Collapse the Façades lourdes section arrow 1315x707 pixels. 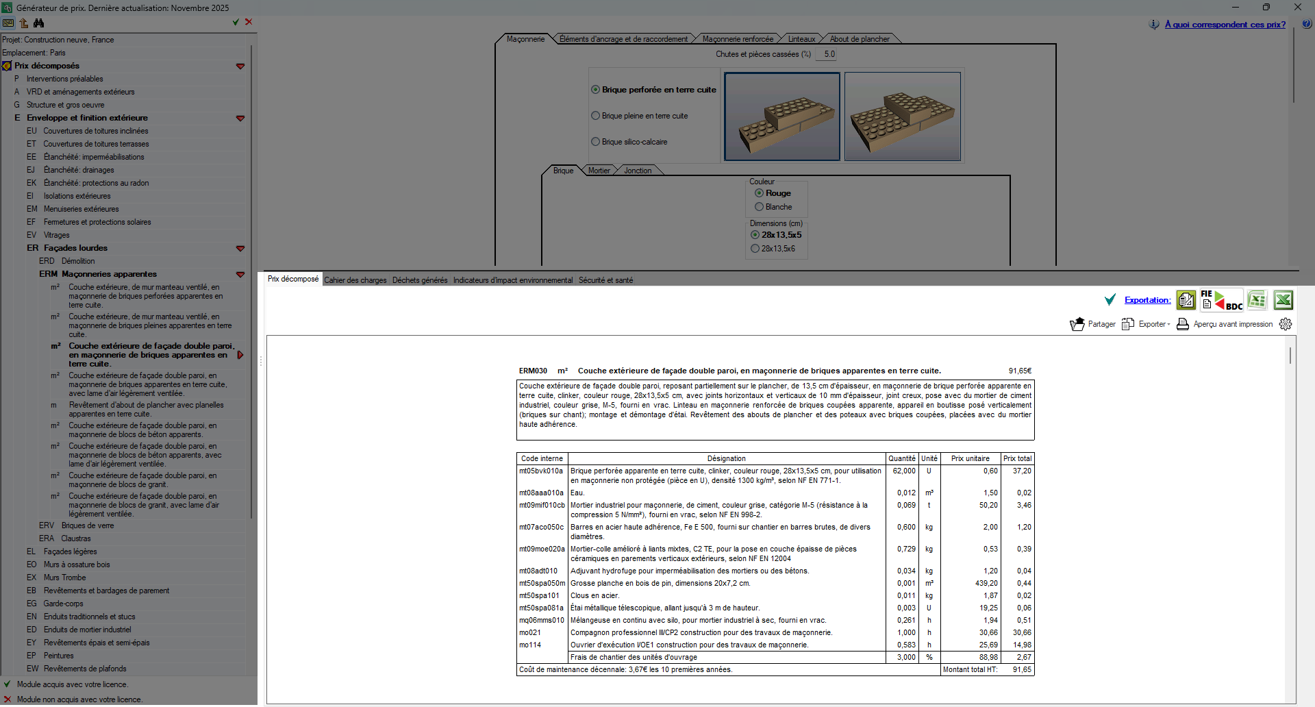(x=240, y=249)
